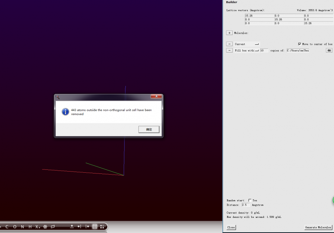The image size is (334, 233).
Task: Click the 'Builder' panel heading
Action: pyautogui.click(x=232, y=2)
